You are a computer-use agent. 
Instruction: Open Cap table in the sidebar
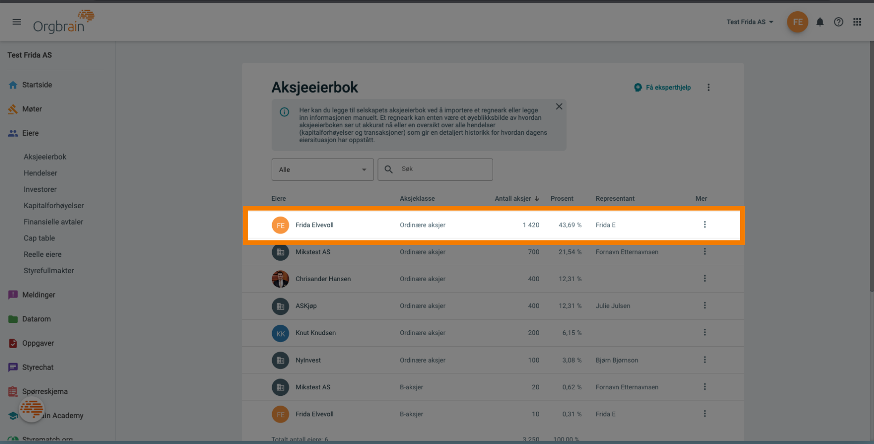click(x=39, y=238)
